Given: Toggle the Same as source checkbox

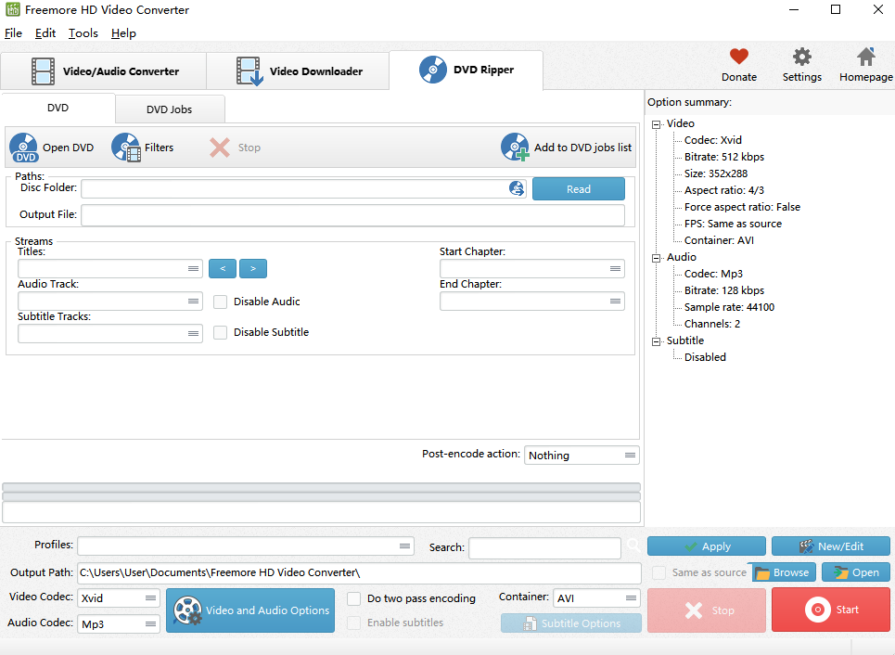Looking at the screenshot, I should click(658, 572).
